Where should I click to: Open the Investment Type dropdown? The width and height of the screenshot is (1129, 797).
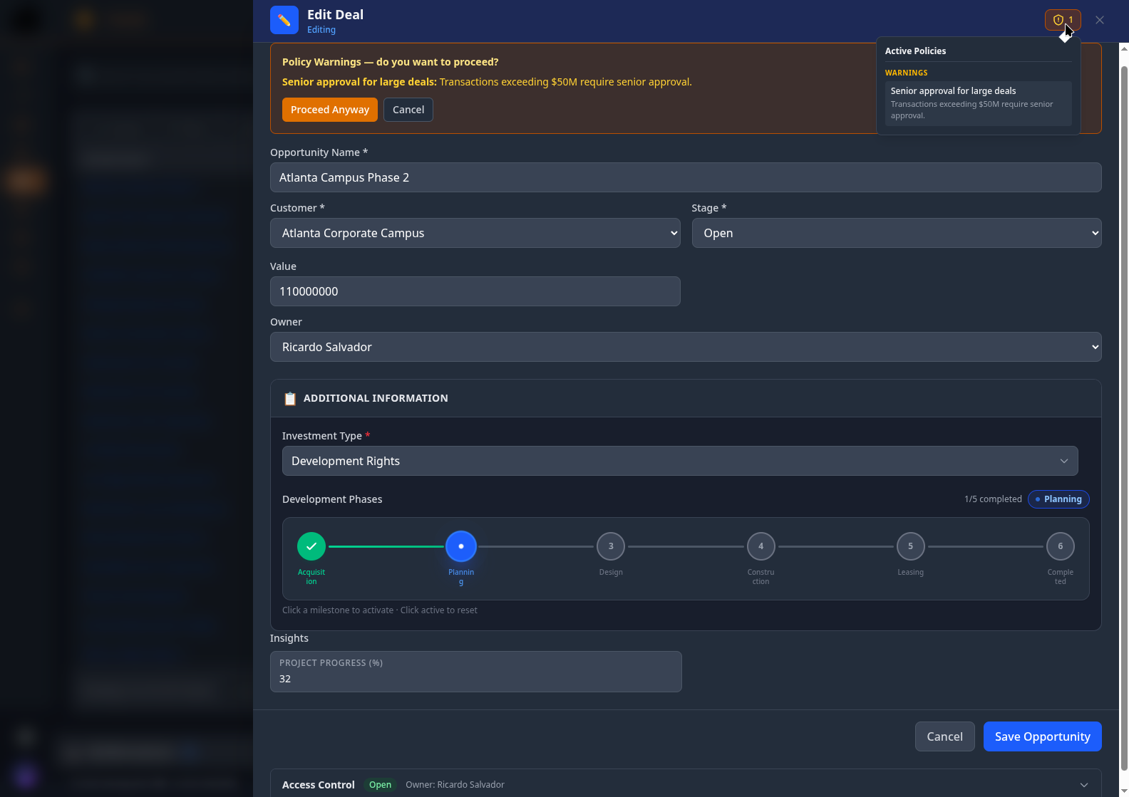pos(679,461)
